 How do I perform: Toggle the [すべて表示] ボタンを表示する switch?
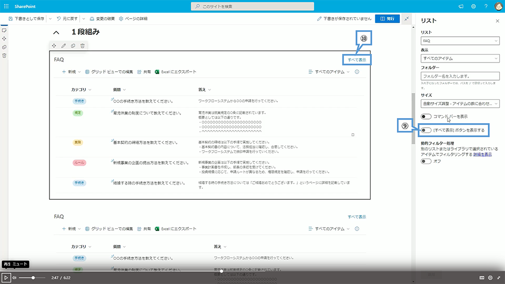426,130
